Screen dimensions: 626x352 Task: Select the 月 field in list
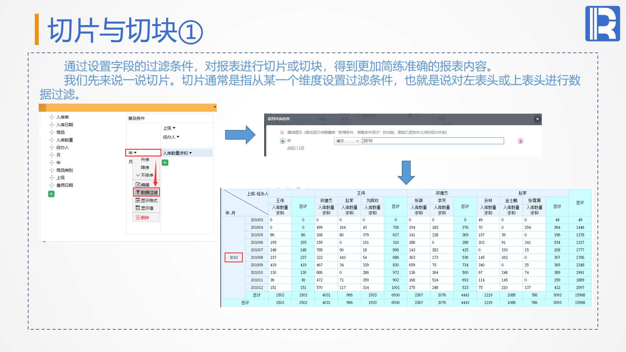(58, 155)
